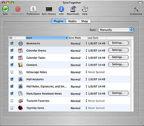The height and width of the screenshot is (126, 144).
Task: Click Never Synced in Entourage Notes row
Action: 96,72
